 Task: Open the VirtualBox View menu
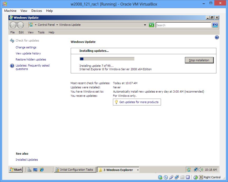tap(24, 11)
